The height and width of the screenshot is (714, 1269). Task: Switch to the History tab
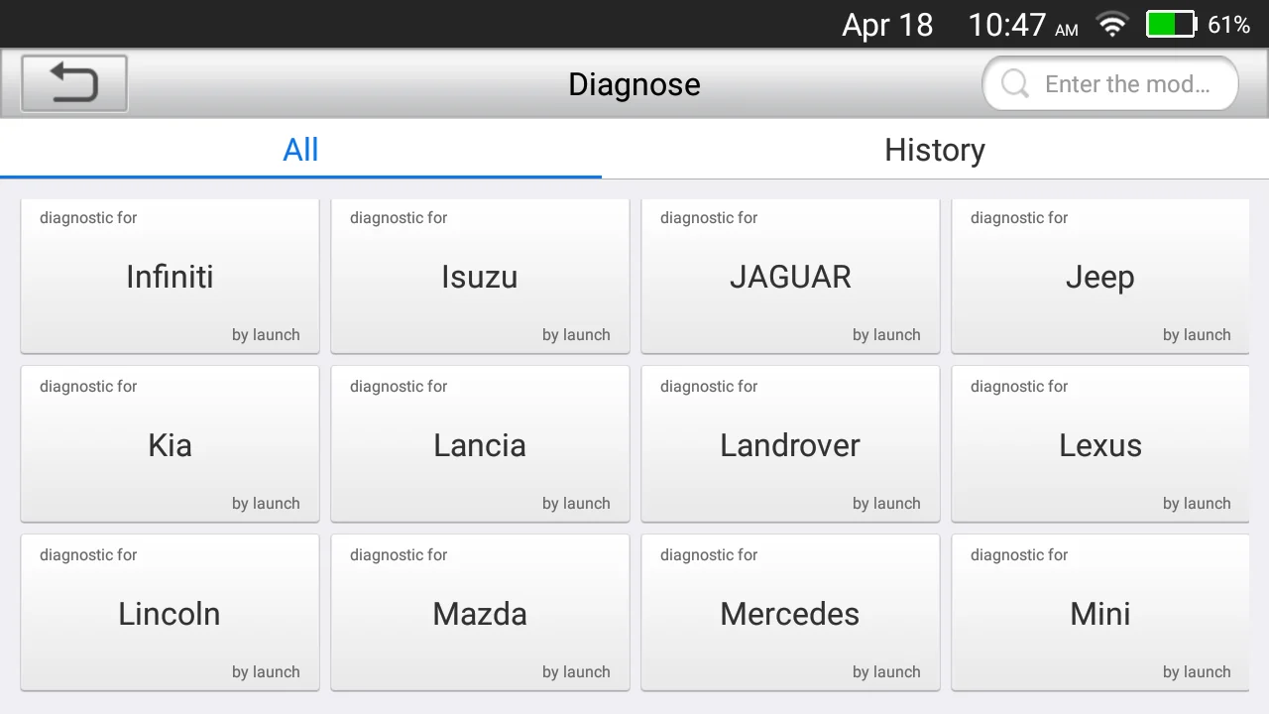[934, 150]
